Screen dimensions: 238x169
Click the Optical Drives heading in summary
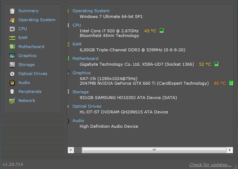click(x=87, y=106)
